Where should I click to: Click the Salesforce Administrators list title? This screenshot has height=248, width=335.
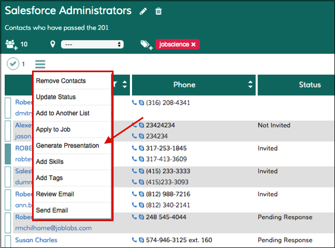pos(68,11)
